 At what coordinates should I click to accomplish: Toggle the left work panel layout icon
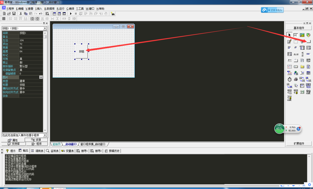[54, 13]
